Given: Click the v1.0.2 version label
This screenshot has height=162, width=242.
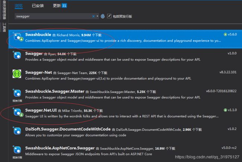Looking at the screenshot, I should pos(232,129).
